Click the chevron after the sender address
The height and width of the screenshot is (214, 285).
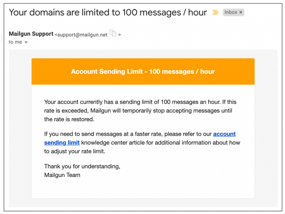pyautogui.click(x=119, y=35)
